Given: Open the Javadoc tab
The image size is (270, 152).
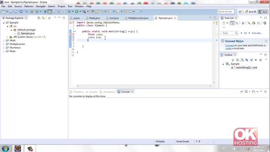Looking at the screenshot, I should [92, 92].
